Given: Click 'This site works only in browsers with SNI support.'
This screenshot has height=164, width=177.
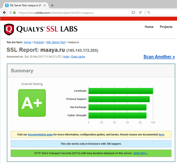Looking at the screenshot, I should click(x=91, y=144).
